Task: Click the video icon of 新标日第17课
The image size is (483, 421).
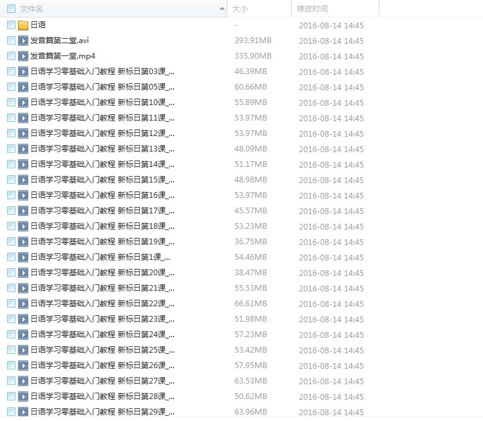Action: tap(23, 211)
